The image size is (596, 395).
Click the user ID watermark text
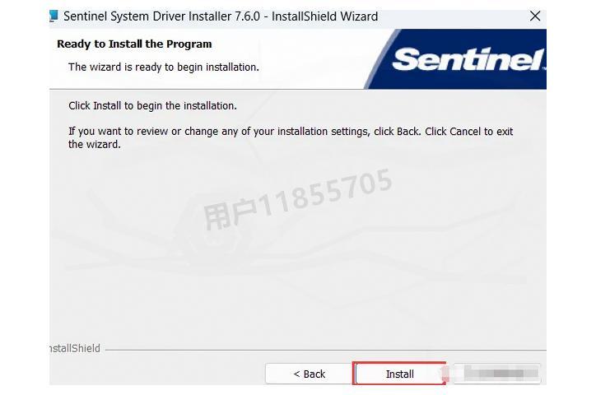(x=298, y=199)
